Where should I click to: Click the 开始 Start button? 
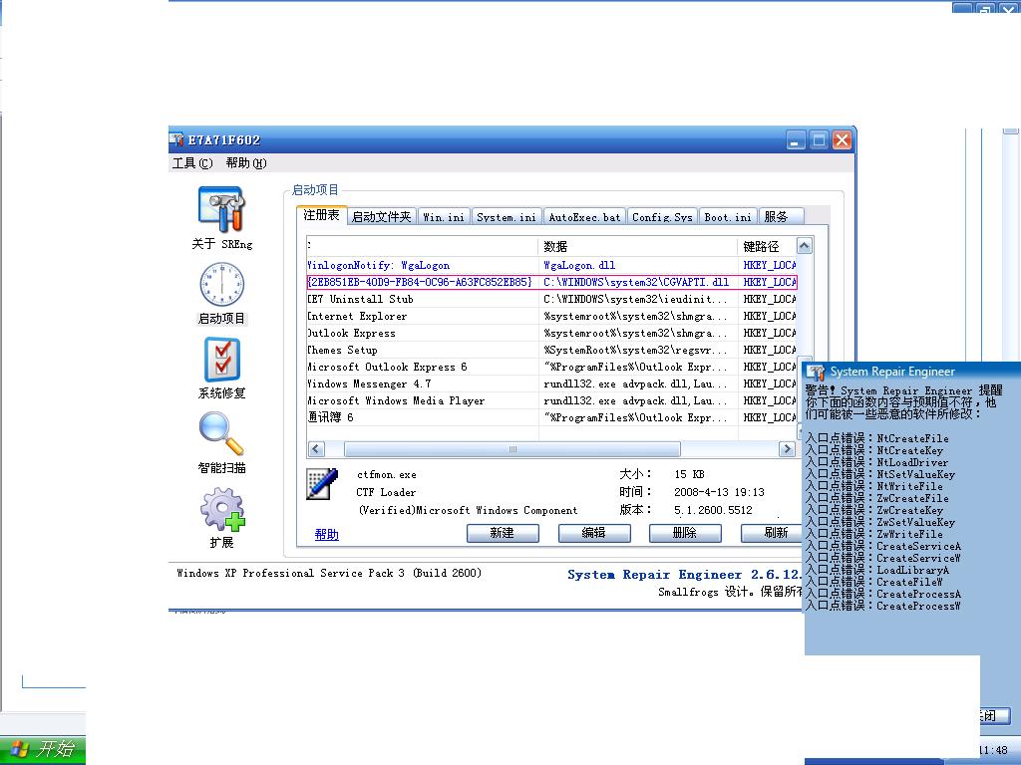click(x=43, y=749)
